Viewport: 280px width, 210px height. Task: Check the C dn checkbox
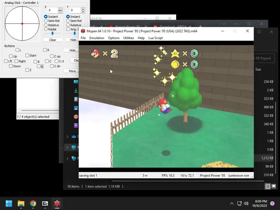(52, 66)
